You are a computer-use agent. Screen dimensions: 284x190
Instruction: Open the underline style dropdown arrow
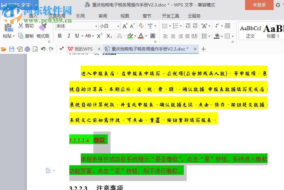pos(82,36)
